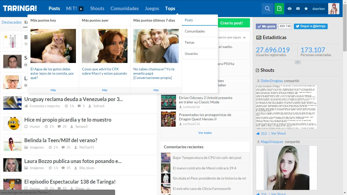This screenshot has width=347, height=195.
Task: Open 'El Agua de los gatos' post link
Action: point(52,73)
